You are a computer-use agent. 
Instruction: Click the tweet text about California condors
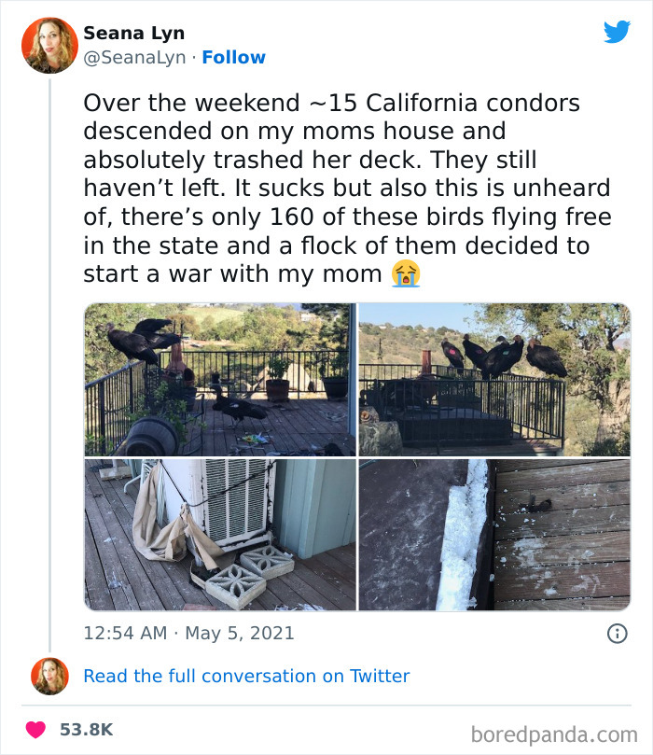pyautogui.click(x=345, y=188)
